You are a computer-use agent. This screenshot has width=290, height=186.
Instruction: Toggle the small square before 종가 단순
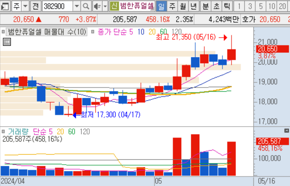(92, 32)
